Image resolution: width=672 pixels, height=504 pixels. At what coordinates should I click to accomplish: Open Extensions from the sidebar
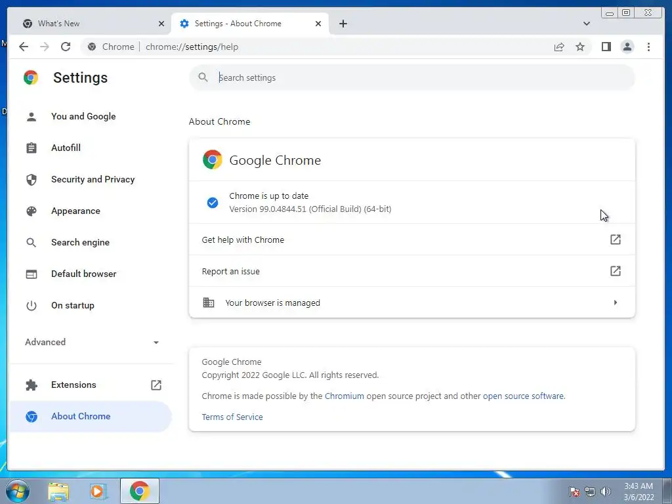click(73, 385)
